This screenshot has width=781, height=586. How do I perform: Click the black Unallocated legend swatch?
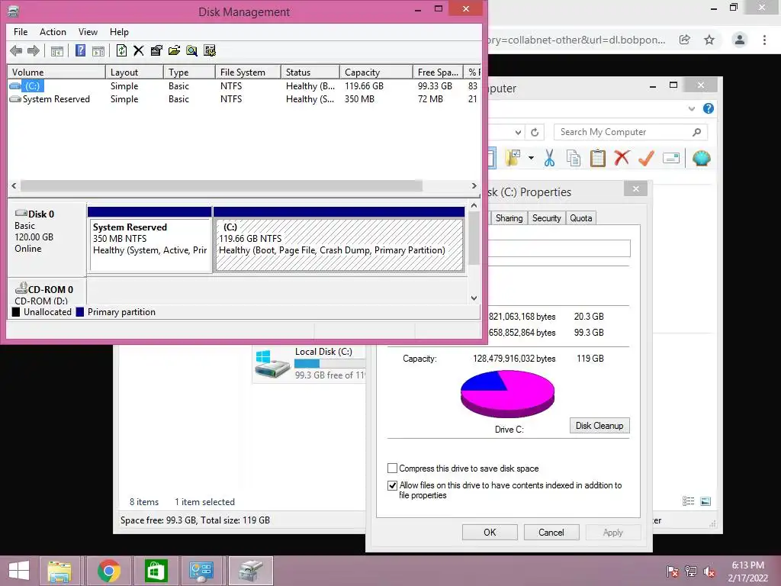[16, 312]
